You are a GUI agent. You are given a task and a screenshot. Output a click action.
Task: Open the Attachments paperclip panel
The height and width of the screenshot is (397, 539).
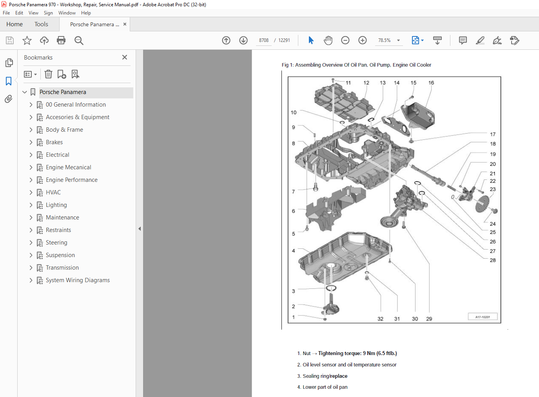[x=9, y=99]
